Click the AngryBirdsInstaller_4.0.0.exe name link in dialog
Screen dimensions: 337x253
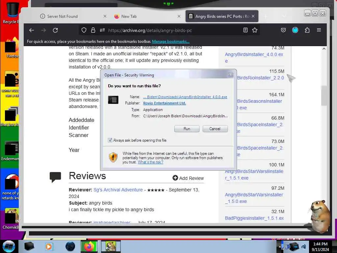185,97
